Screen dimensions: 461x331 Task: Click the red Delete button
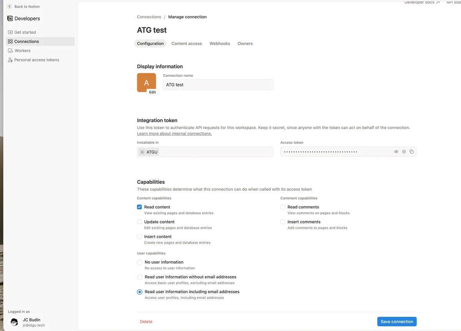pyautogui.click(x=146, y=321)
